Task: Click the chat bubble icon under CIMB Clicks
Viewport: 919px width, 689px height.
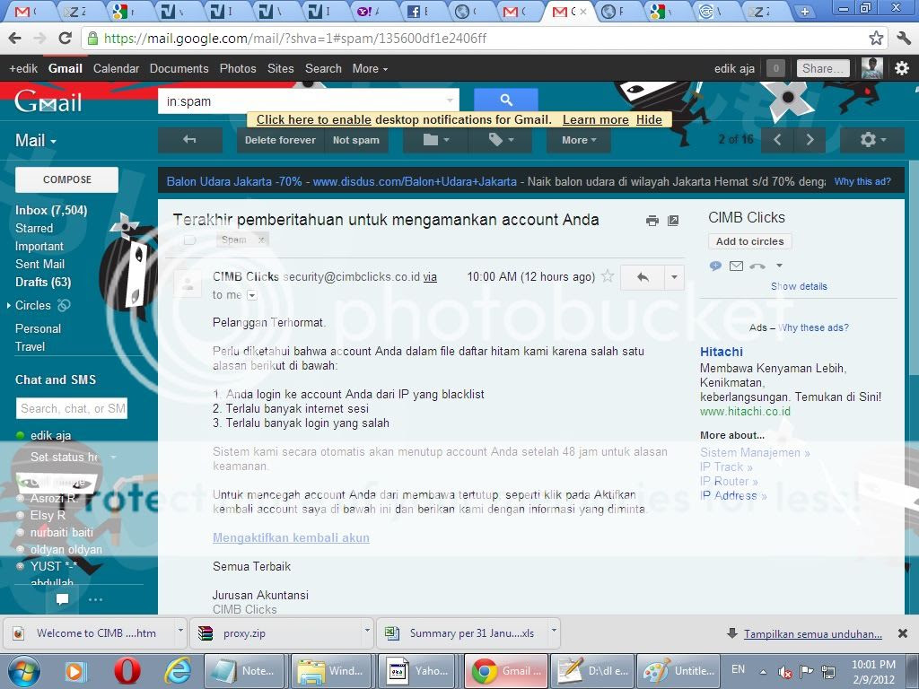Action: [x=715, y=266]
